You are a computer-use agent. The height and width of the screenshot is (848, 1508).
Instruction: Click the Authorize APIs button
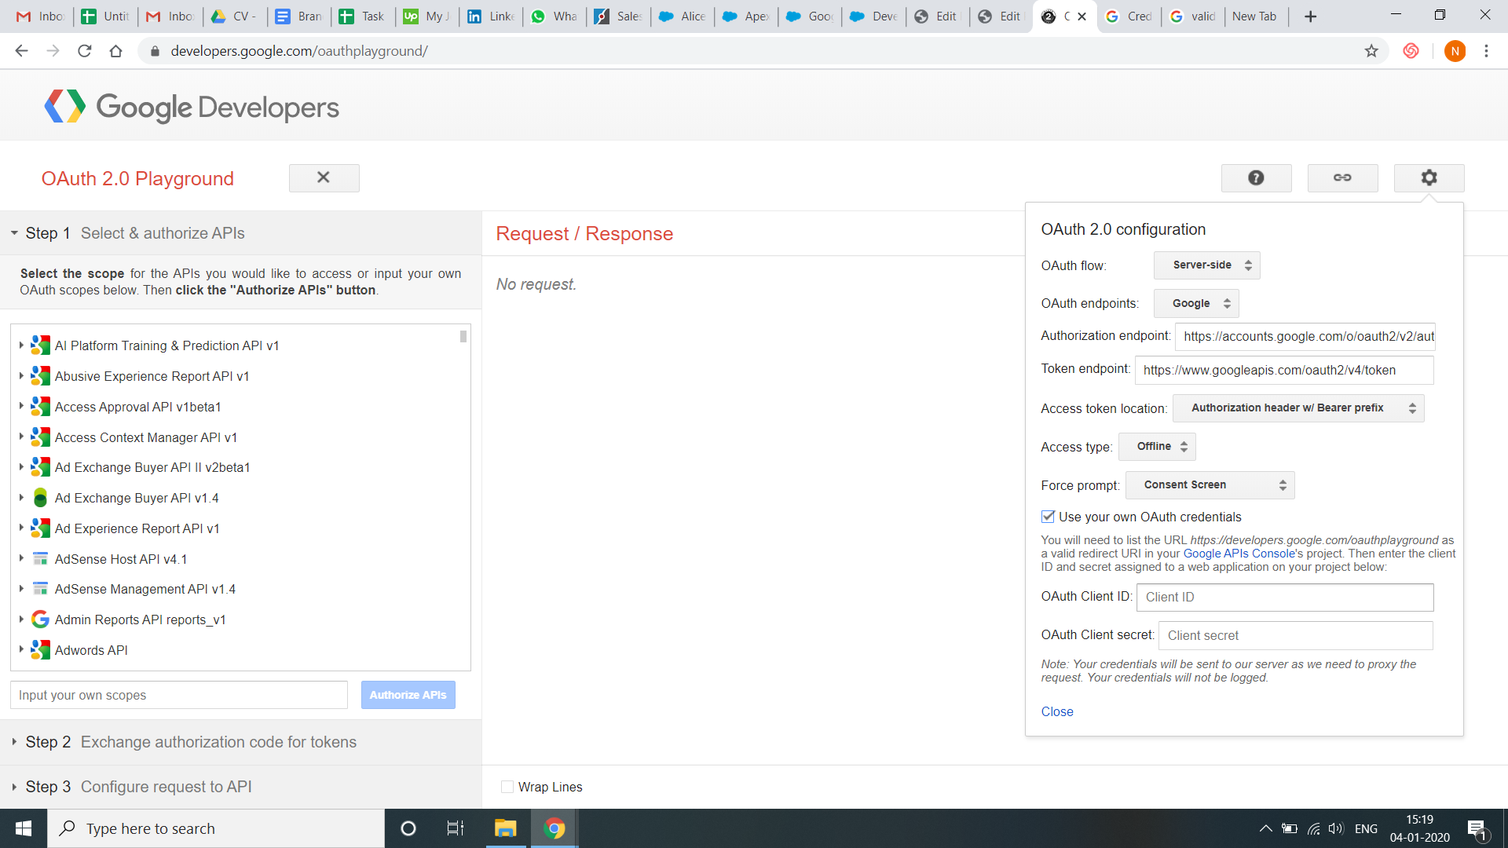[x=408, y=694]
